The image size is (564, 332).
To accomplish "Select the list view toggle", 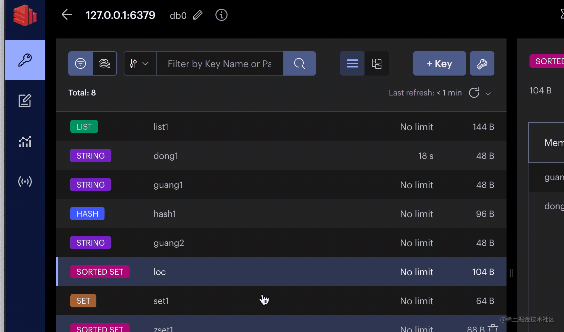I will click(x=352, y=63).
